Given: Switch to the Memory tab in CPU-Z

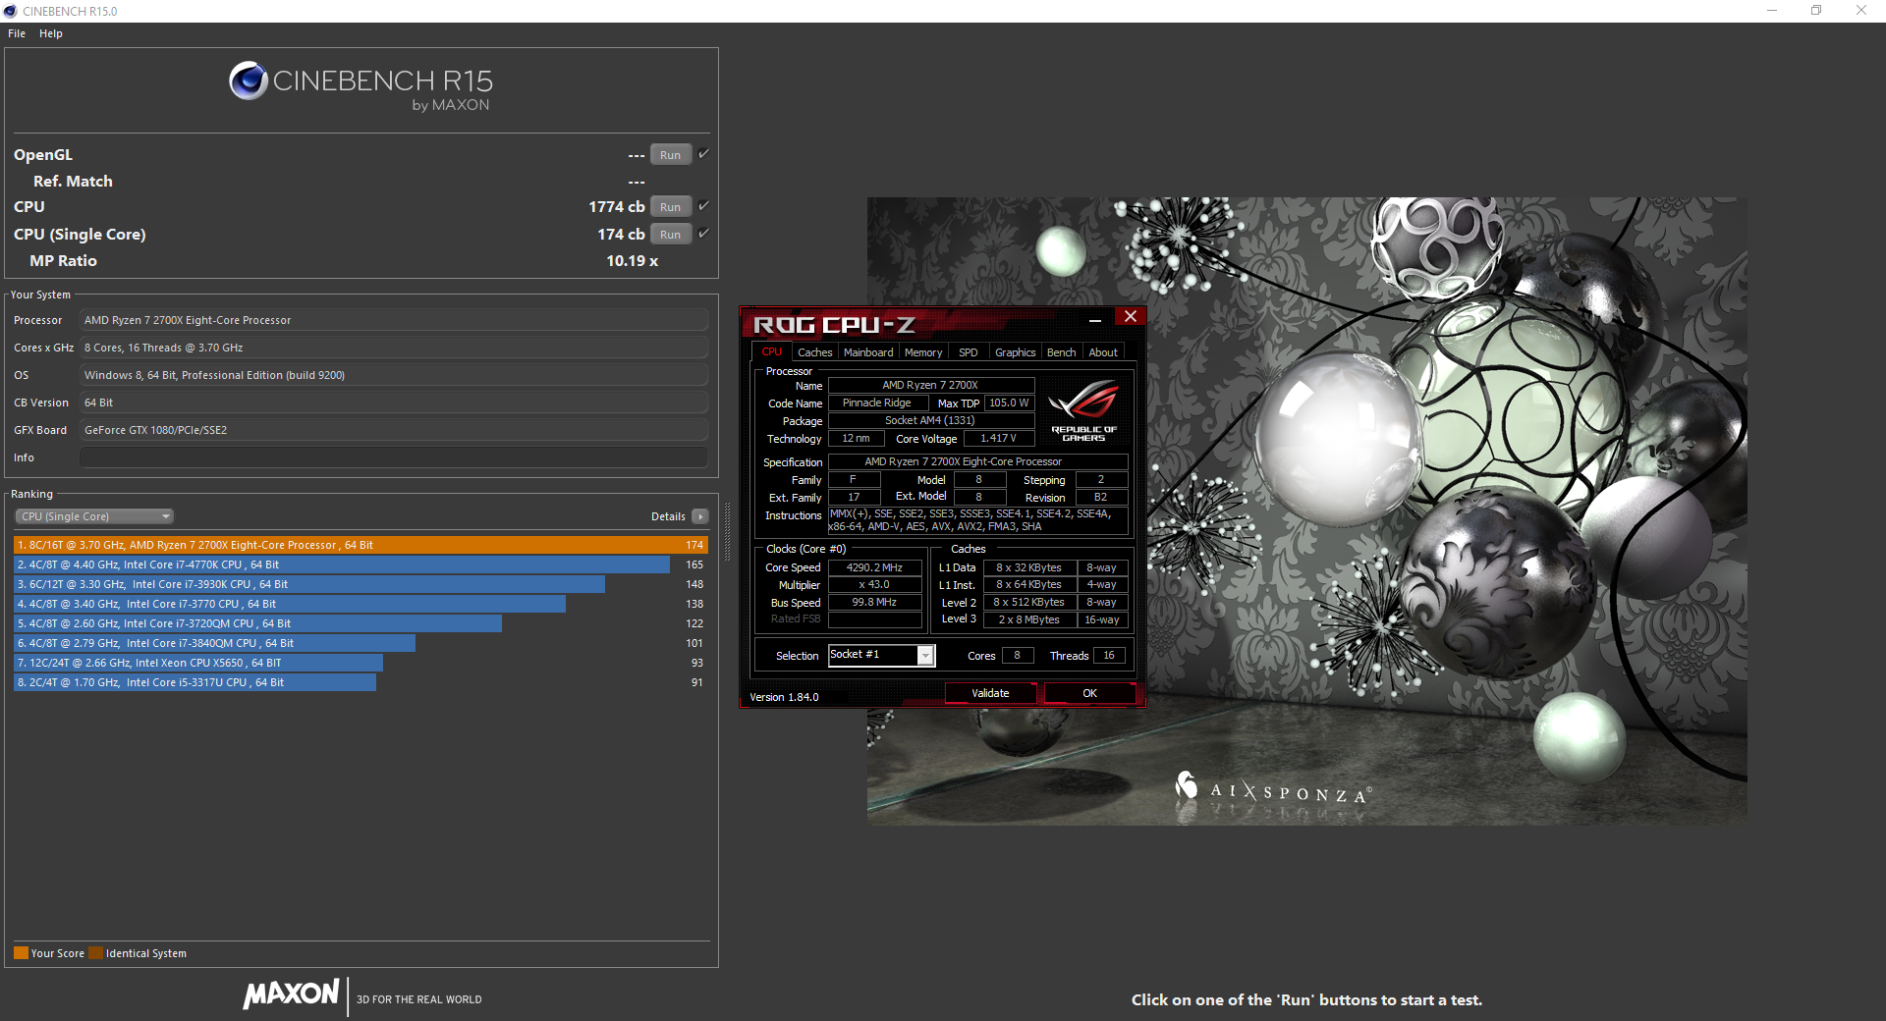Looking at the screenshot, I should [x=923, y=352].
